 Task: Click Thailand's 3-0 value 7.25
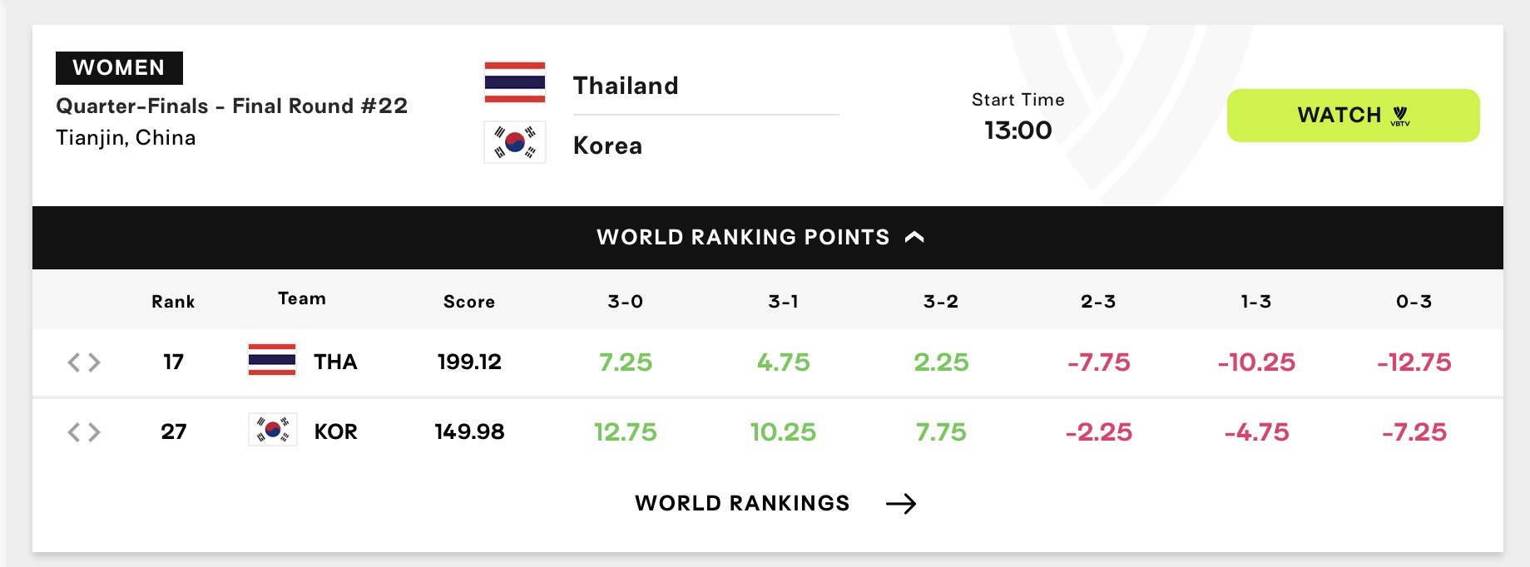coord(626,362)
